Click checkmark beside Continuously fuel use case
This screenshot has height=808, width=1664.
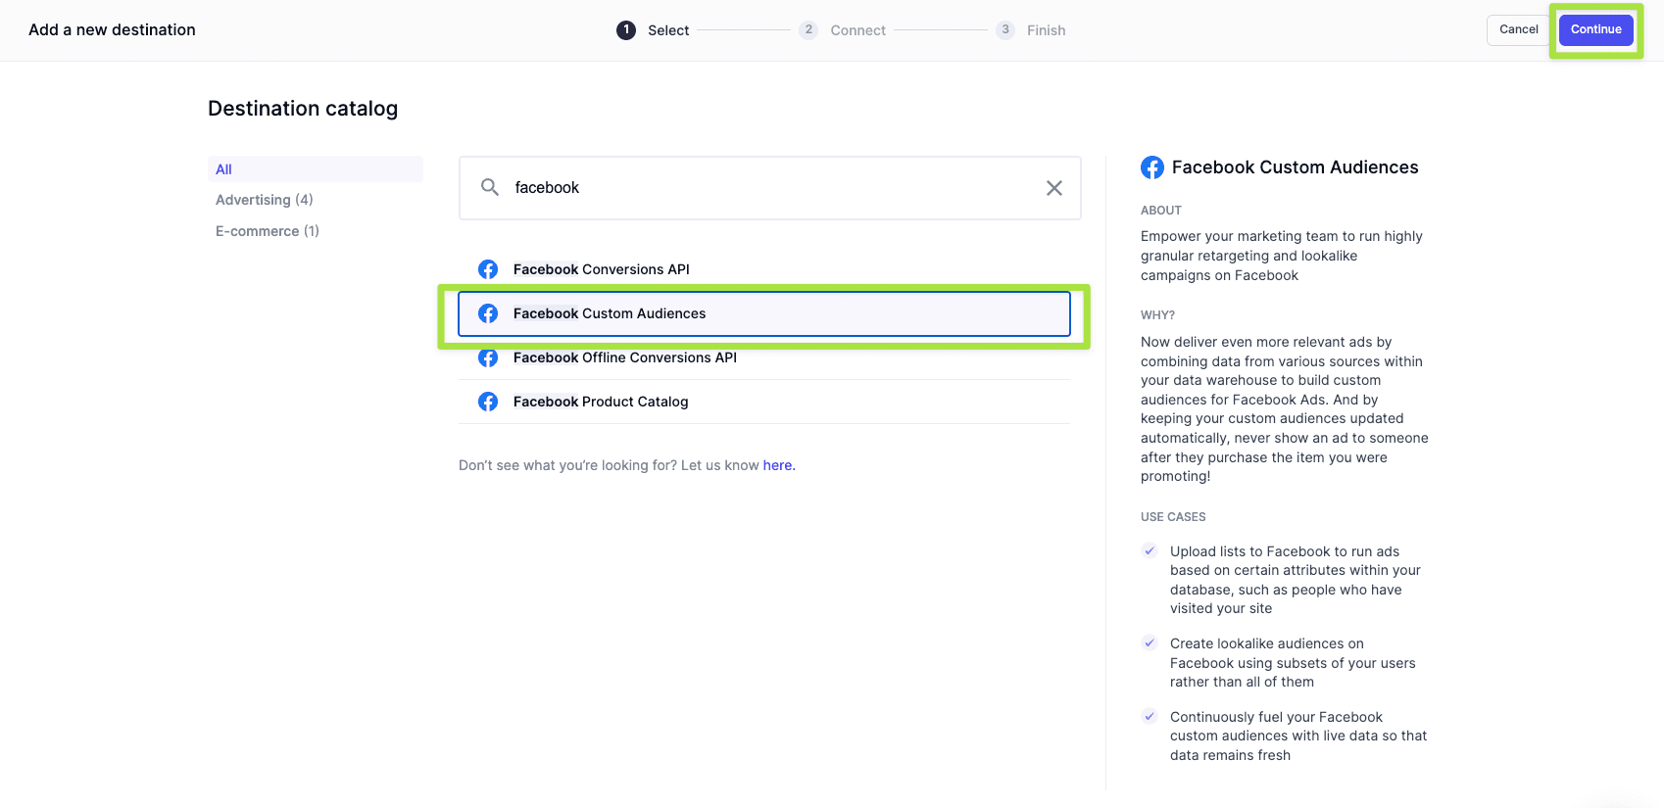(1150, 717)
